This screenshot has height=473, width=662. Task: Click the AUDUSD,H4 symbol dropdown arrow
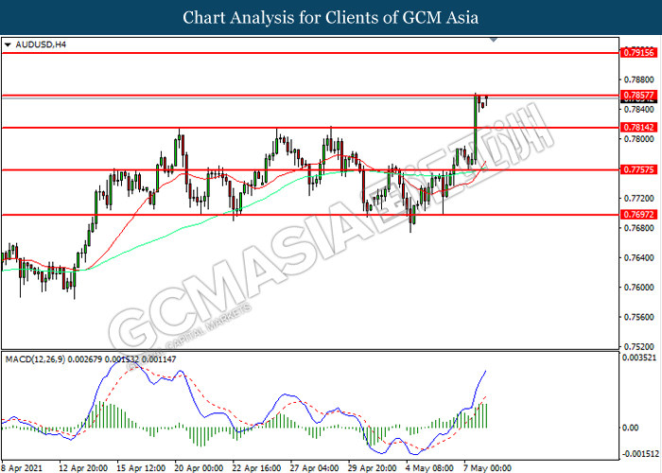pos(8,44)
